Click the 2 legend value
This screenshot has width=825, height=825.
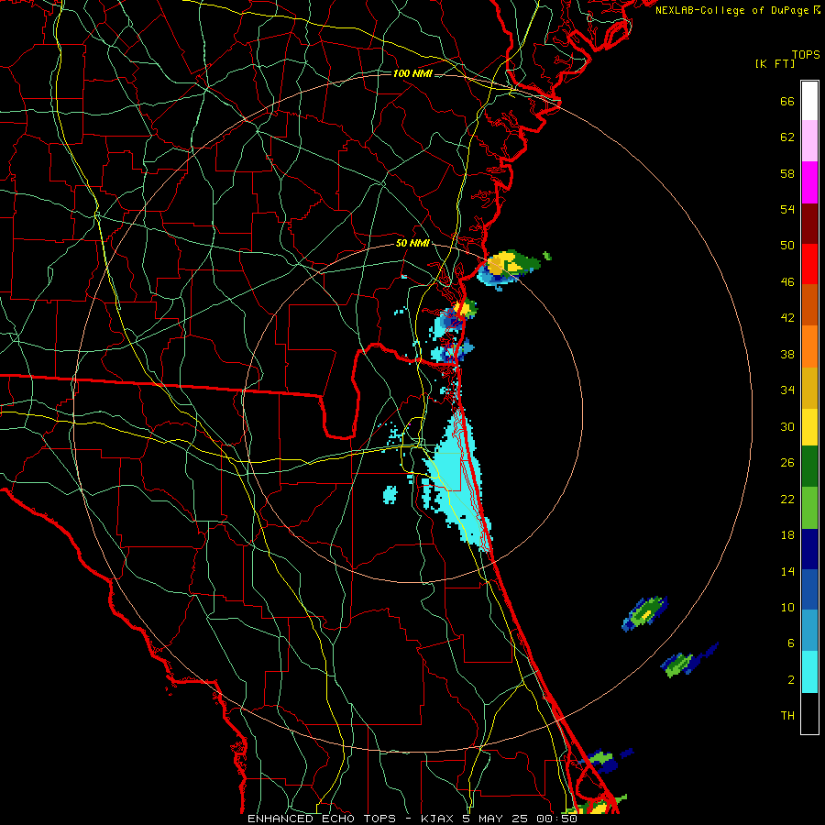click(791, 680)
